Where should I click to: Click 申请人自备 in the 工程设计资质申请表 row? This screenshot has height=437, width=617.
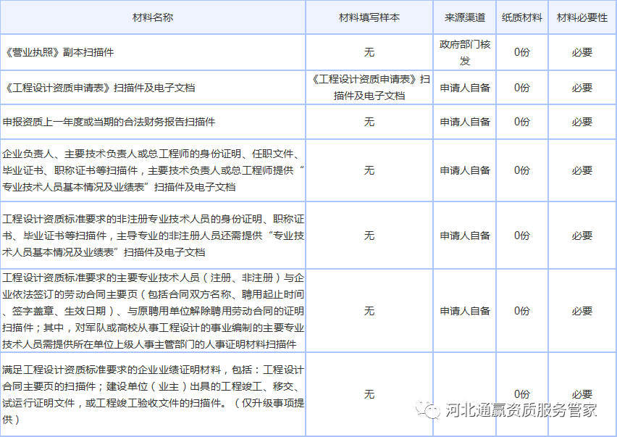[465, 88]
